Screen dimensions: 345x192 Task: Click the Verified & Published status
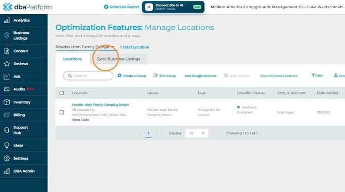[x=247, y=110]
